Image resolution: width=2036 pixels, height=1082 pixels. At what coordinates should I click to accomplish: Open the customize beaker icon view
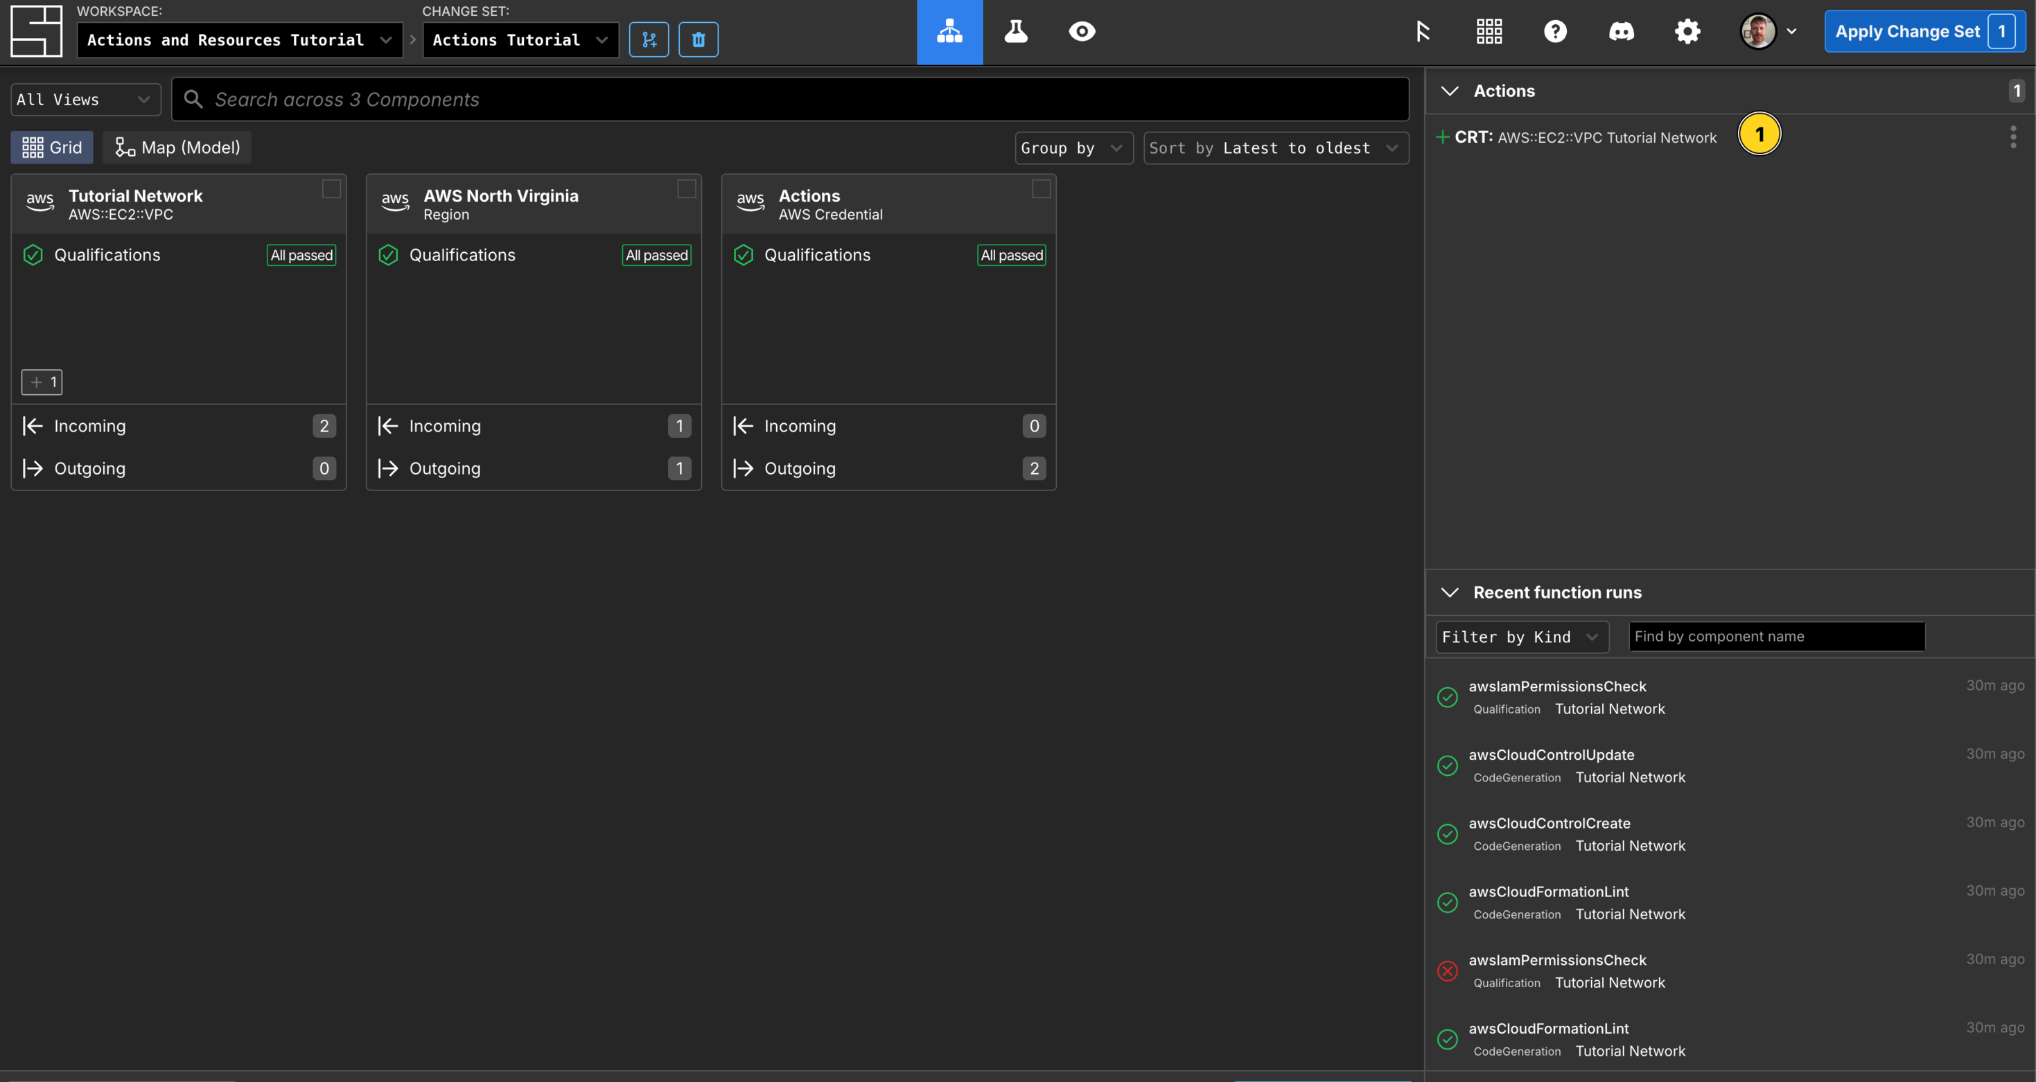coord(1016,32)
